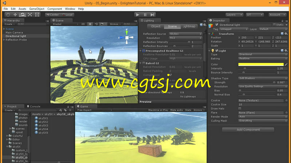Open the Hierarchy Create menu
291x163 pixels.
click(9, 24)
